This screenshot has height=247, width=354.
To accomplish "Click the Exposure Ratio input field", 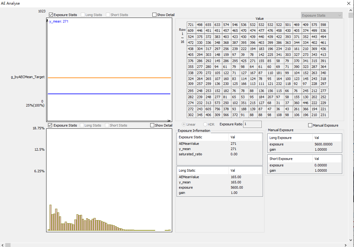I will click(x=252, y=124).
